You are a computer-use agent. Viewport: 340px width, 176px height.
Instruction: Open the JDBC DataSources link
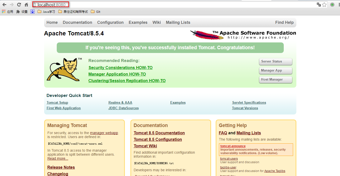[x=124, y=108]
